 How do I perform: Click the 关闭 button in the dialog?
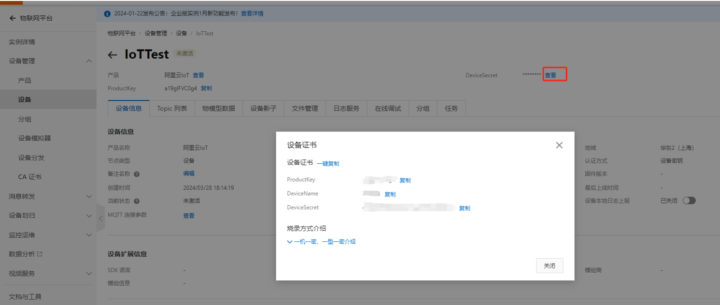click(x=550, y=266)
